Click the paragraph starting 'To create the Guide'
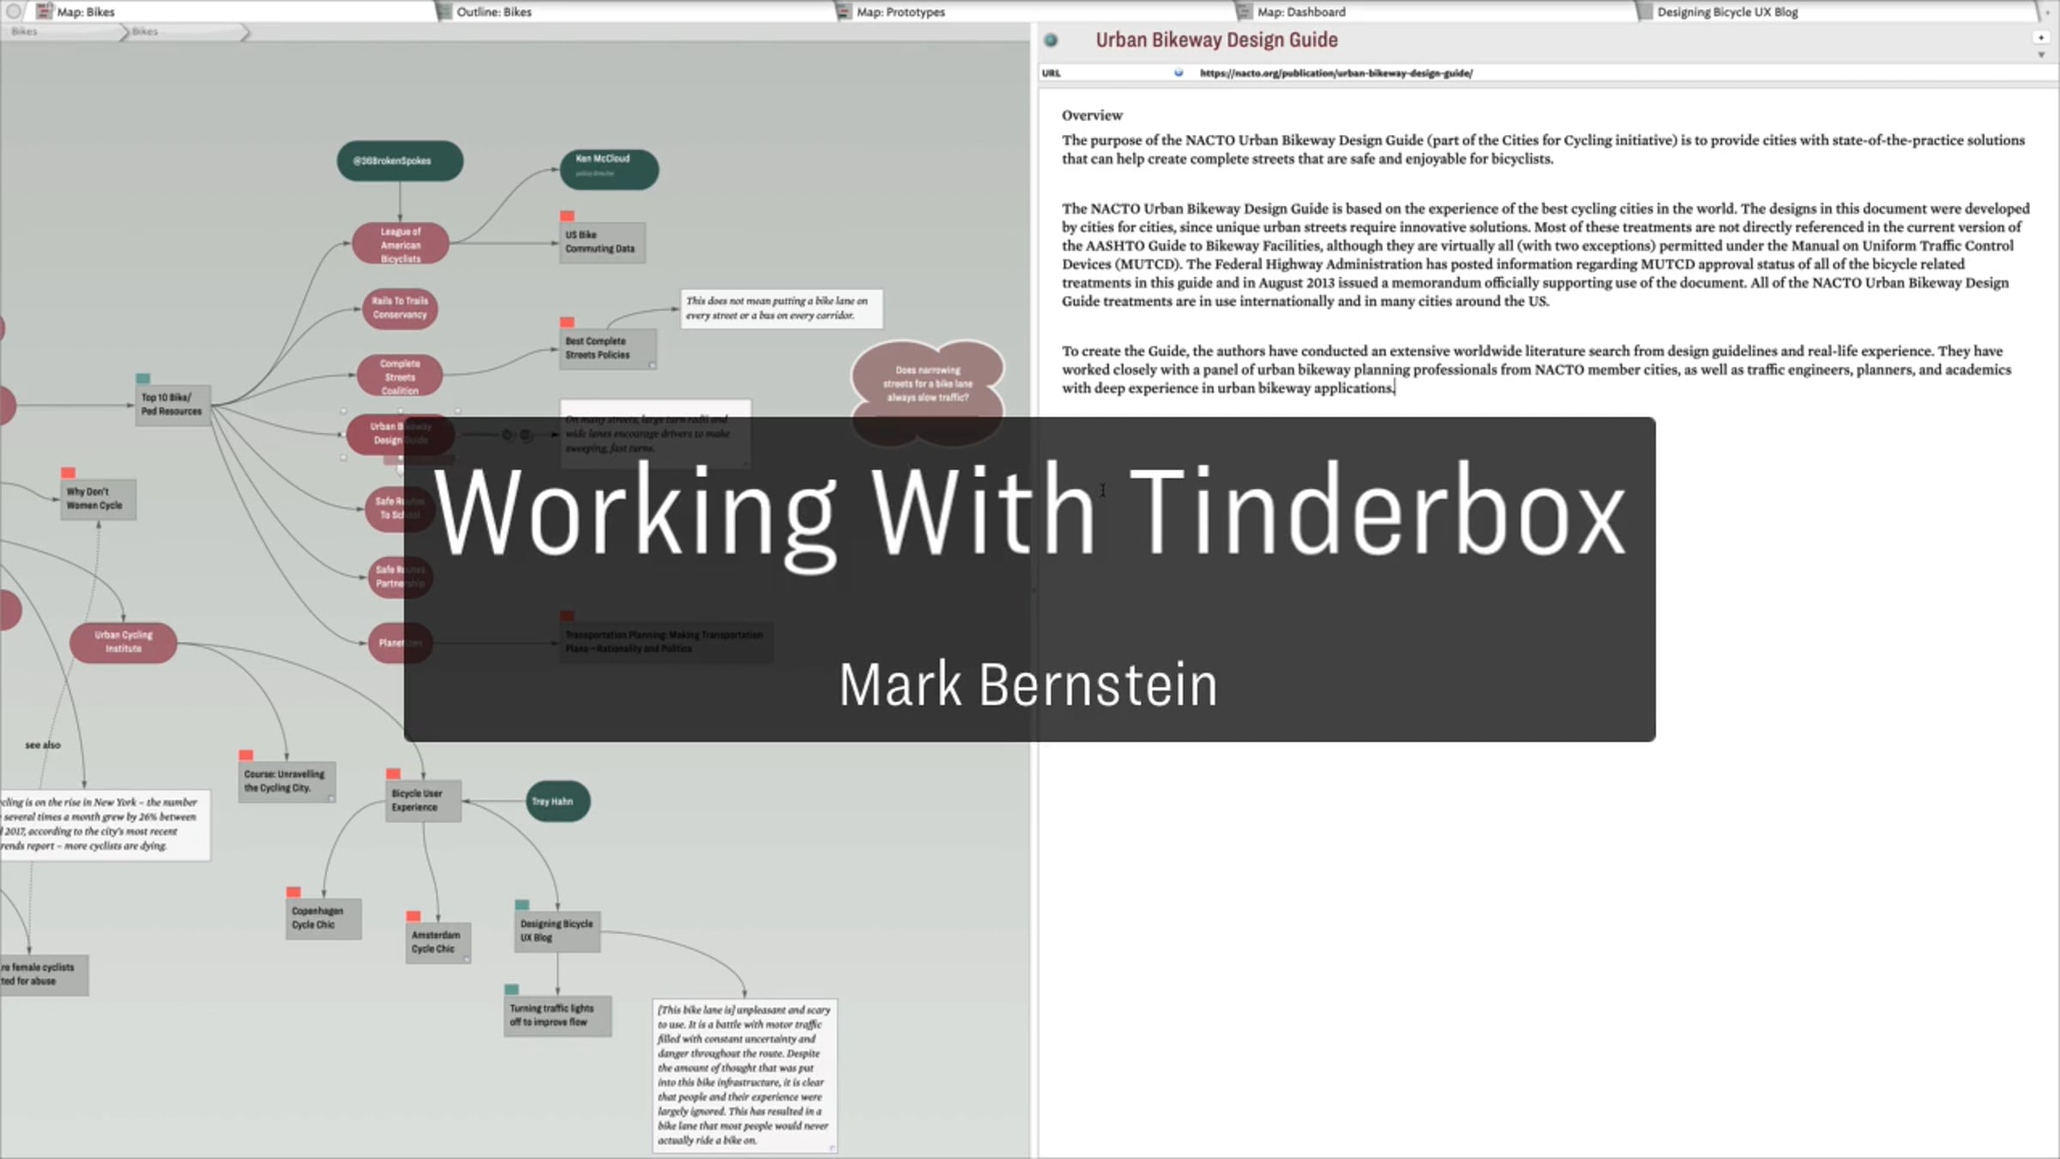This screenshot has width=2060, height=1159. [1536, 370]
